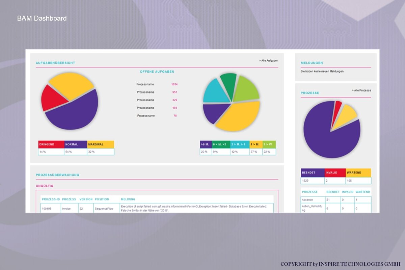Click the MARGINAL legend swatch

tap(101, 144)
